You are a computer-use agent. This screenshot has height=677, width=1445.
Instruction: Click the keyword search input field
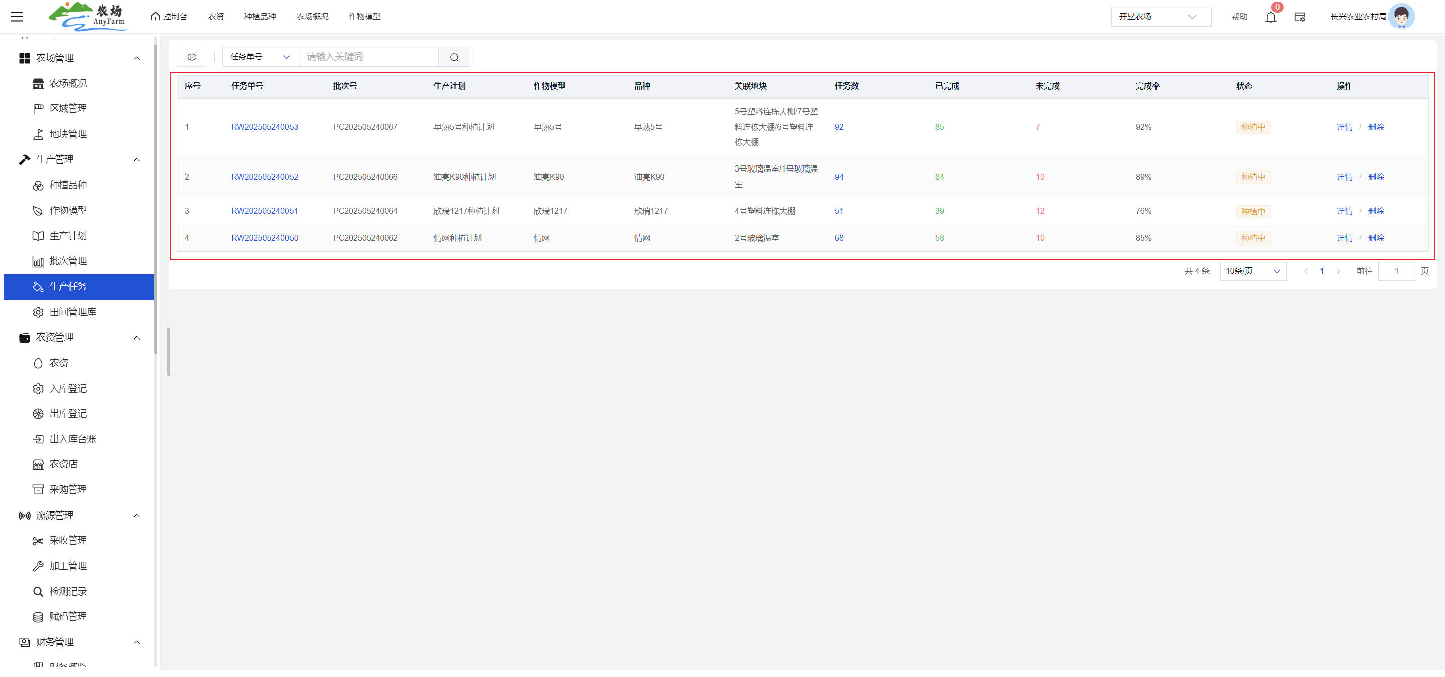pos(369,57)
